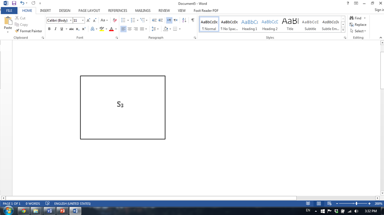This screenshot has height=215, width=384.
Task: Click the Redo/Repeat icon
Action: coord(33,3)
